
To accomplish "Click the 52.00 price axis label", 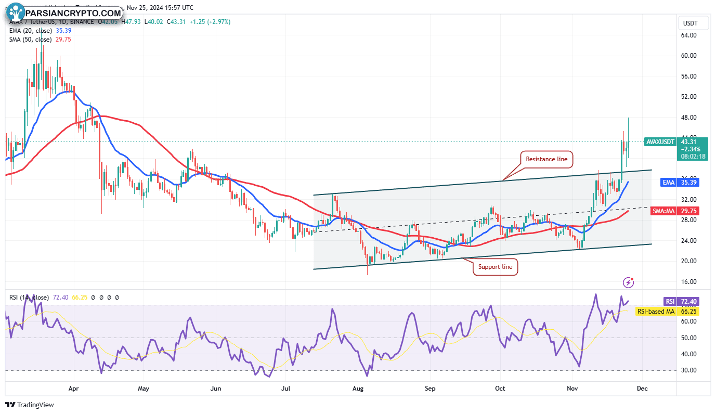I will pyautogui.click(x=689, y=97).
